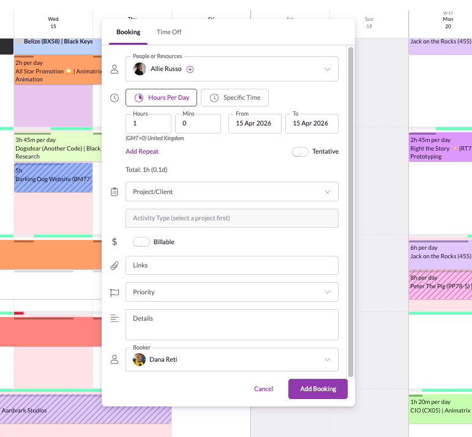Expand the Project/Client dropdown
The height and width of the screenshot is (437, 472).
pyautogui.click(x=231, y=192)
